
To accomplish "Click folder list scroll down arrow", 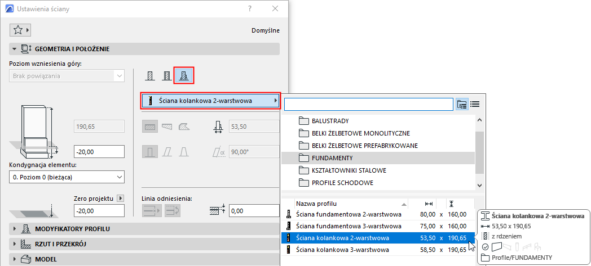I will 479,185.
